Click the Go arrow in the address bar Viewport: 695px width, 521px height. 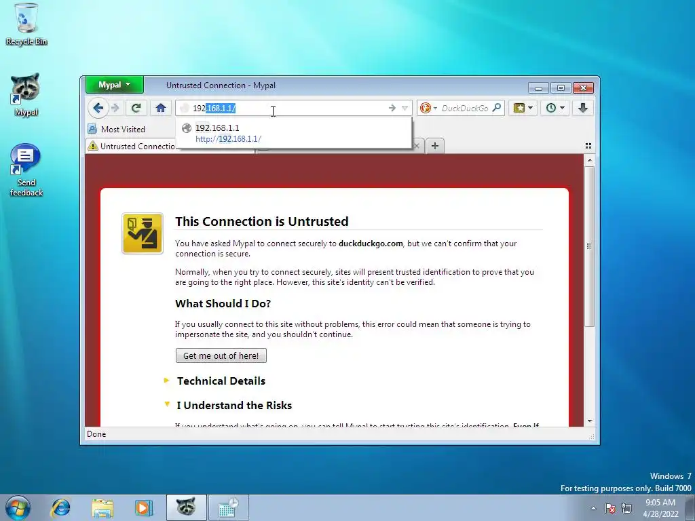(x=392, y=108)
